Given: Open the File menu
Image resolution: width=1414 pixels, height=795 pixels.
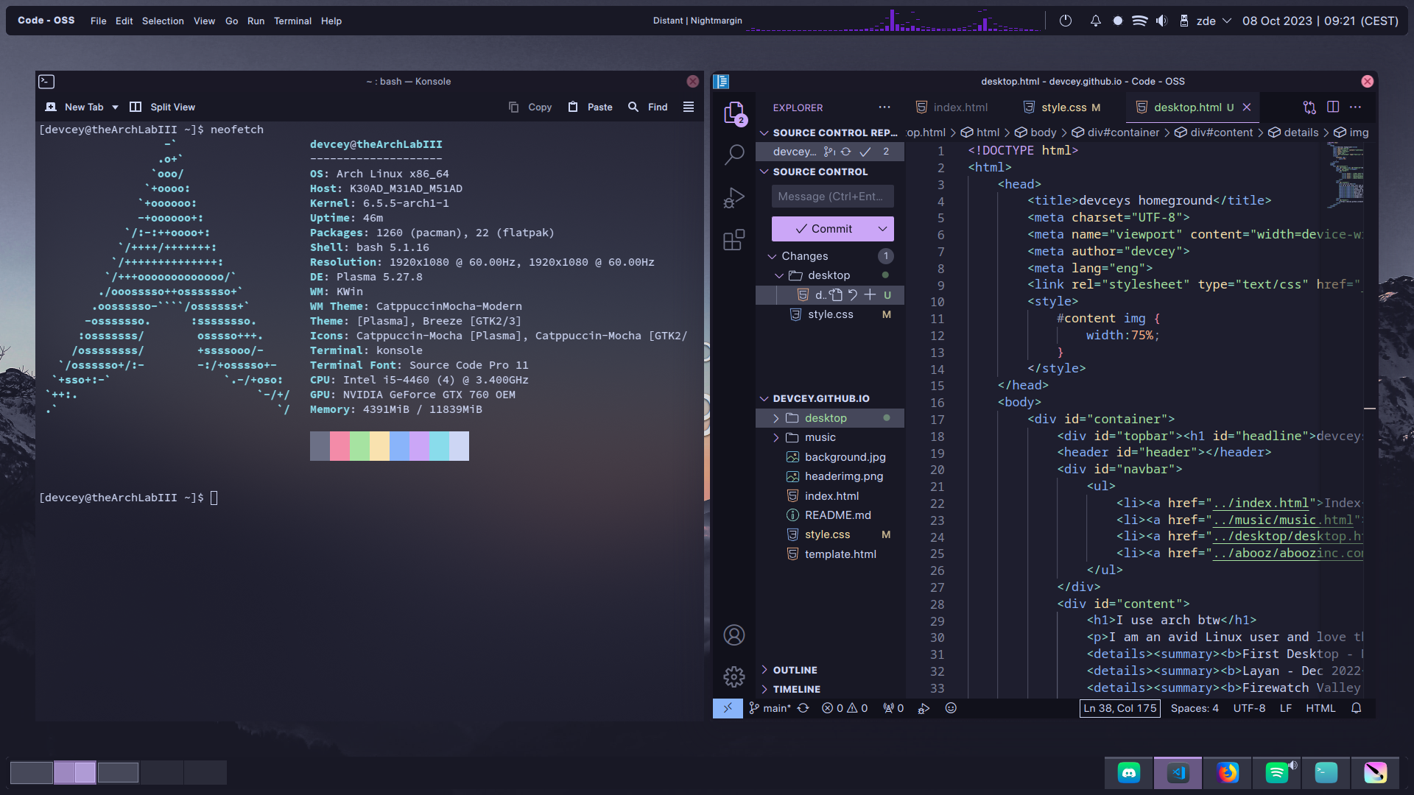Looking at the screenshot, I should tap(99, 21).
